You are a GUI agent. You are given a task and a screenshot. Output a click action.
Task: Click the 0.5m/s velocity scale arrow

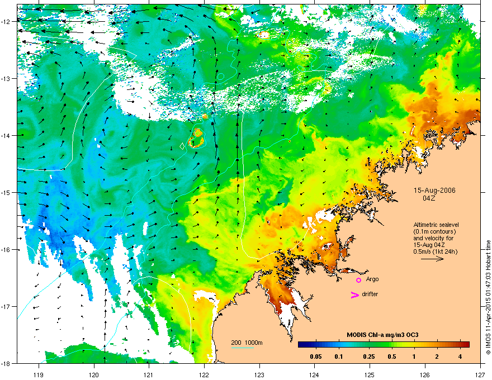(432, 259)
